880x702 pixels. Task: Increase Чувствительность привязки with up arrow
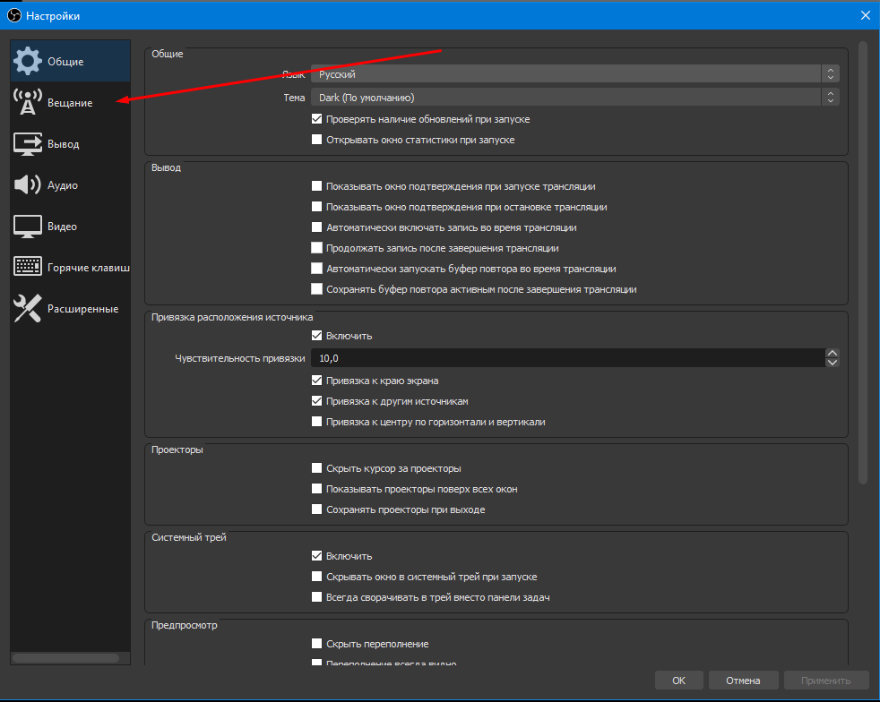(833, 354)
